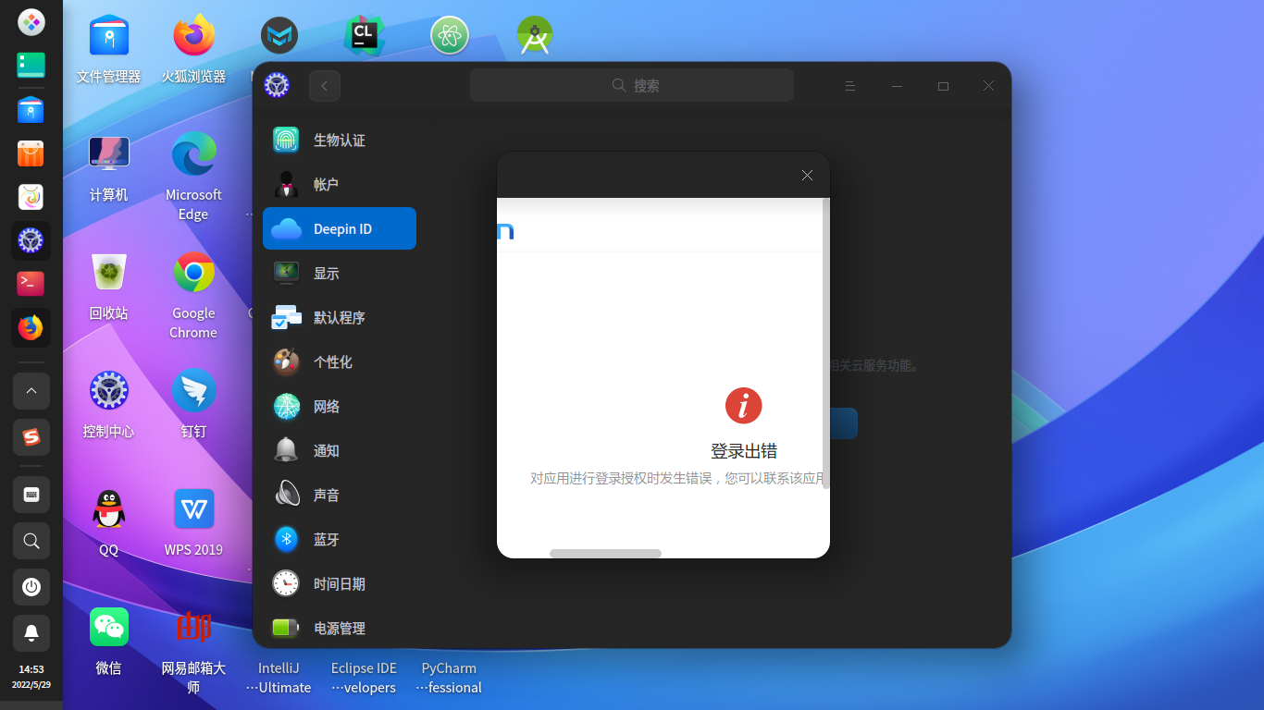Image resolution: width=1264 pixels, height=710 pixels.
Task: Open the 声音 sound settings icon
Action: tap(286, 495)
